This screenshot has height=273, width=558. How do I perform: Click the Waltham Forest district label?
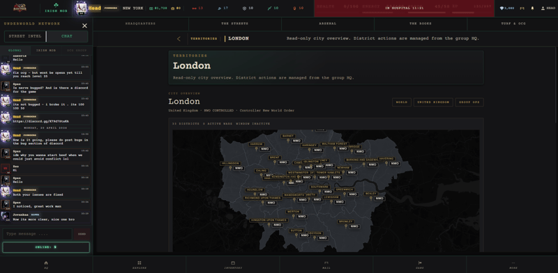pyautogui.click(x=334, y=144)
